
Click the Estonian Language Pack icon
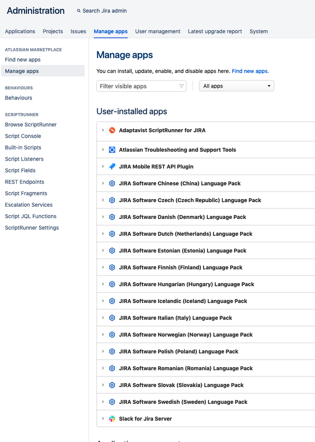tap(112, 250)
